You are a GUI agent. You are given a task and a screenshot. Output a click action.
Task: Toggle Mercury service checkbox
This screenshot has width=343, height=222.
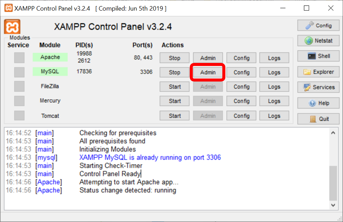19,101
